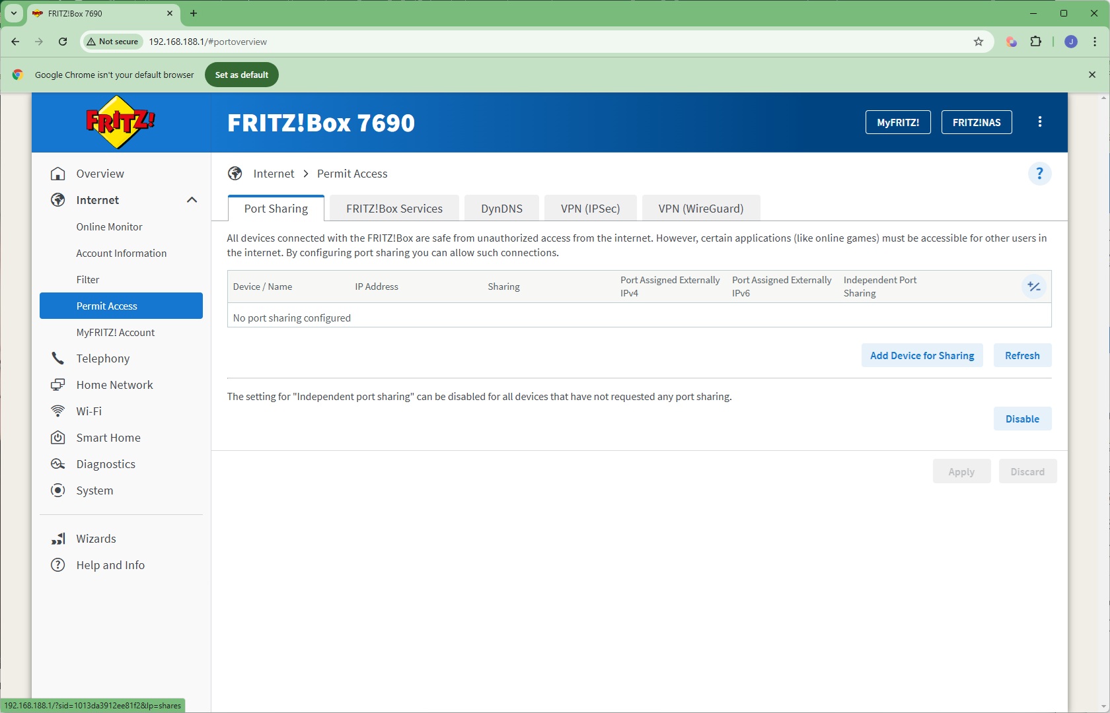Screen dimensions: 1110x713
Task: Click the Permit Access breadcrumb text
Action: click(x=352, y=174)
